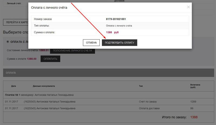This screenshot has width=216, height=125.
Task: Click the Величина (руб) column header
Action: [x=195, y=86]
